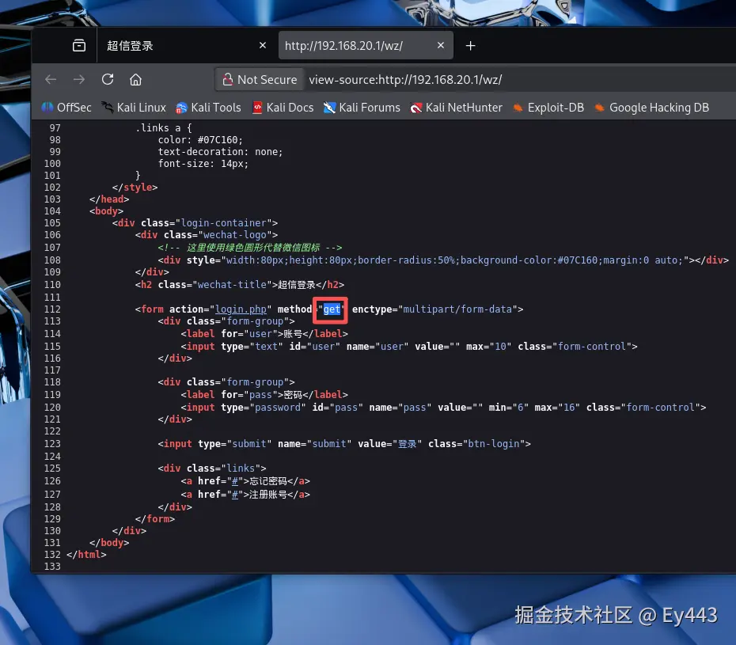
Task: Close the http://192.168.20.1/wz/ tab
Action: [x=440, y=46]
